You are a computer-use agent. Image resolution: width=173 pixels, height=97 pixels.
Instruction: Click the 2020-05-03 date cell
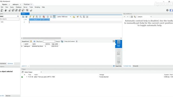point(55,46)
